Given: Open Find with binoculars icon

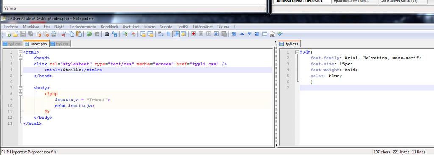Looking at the screenshot, I should [x=107, y=34].
